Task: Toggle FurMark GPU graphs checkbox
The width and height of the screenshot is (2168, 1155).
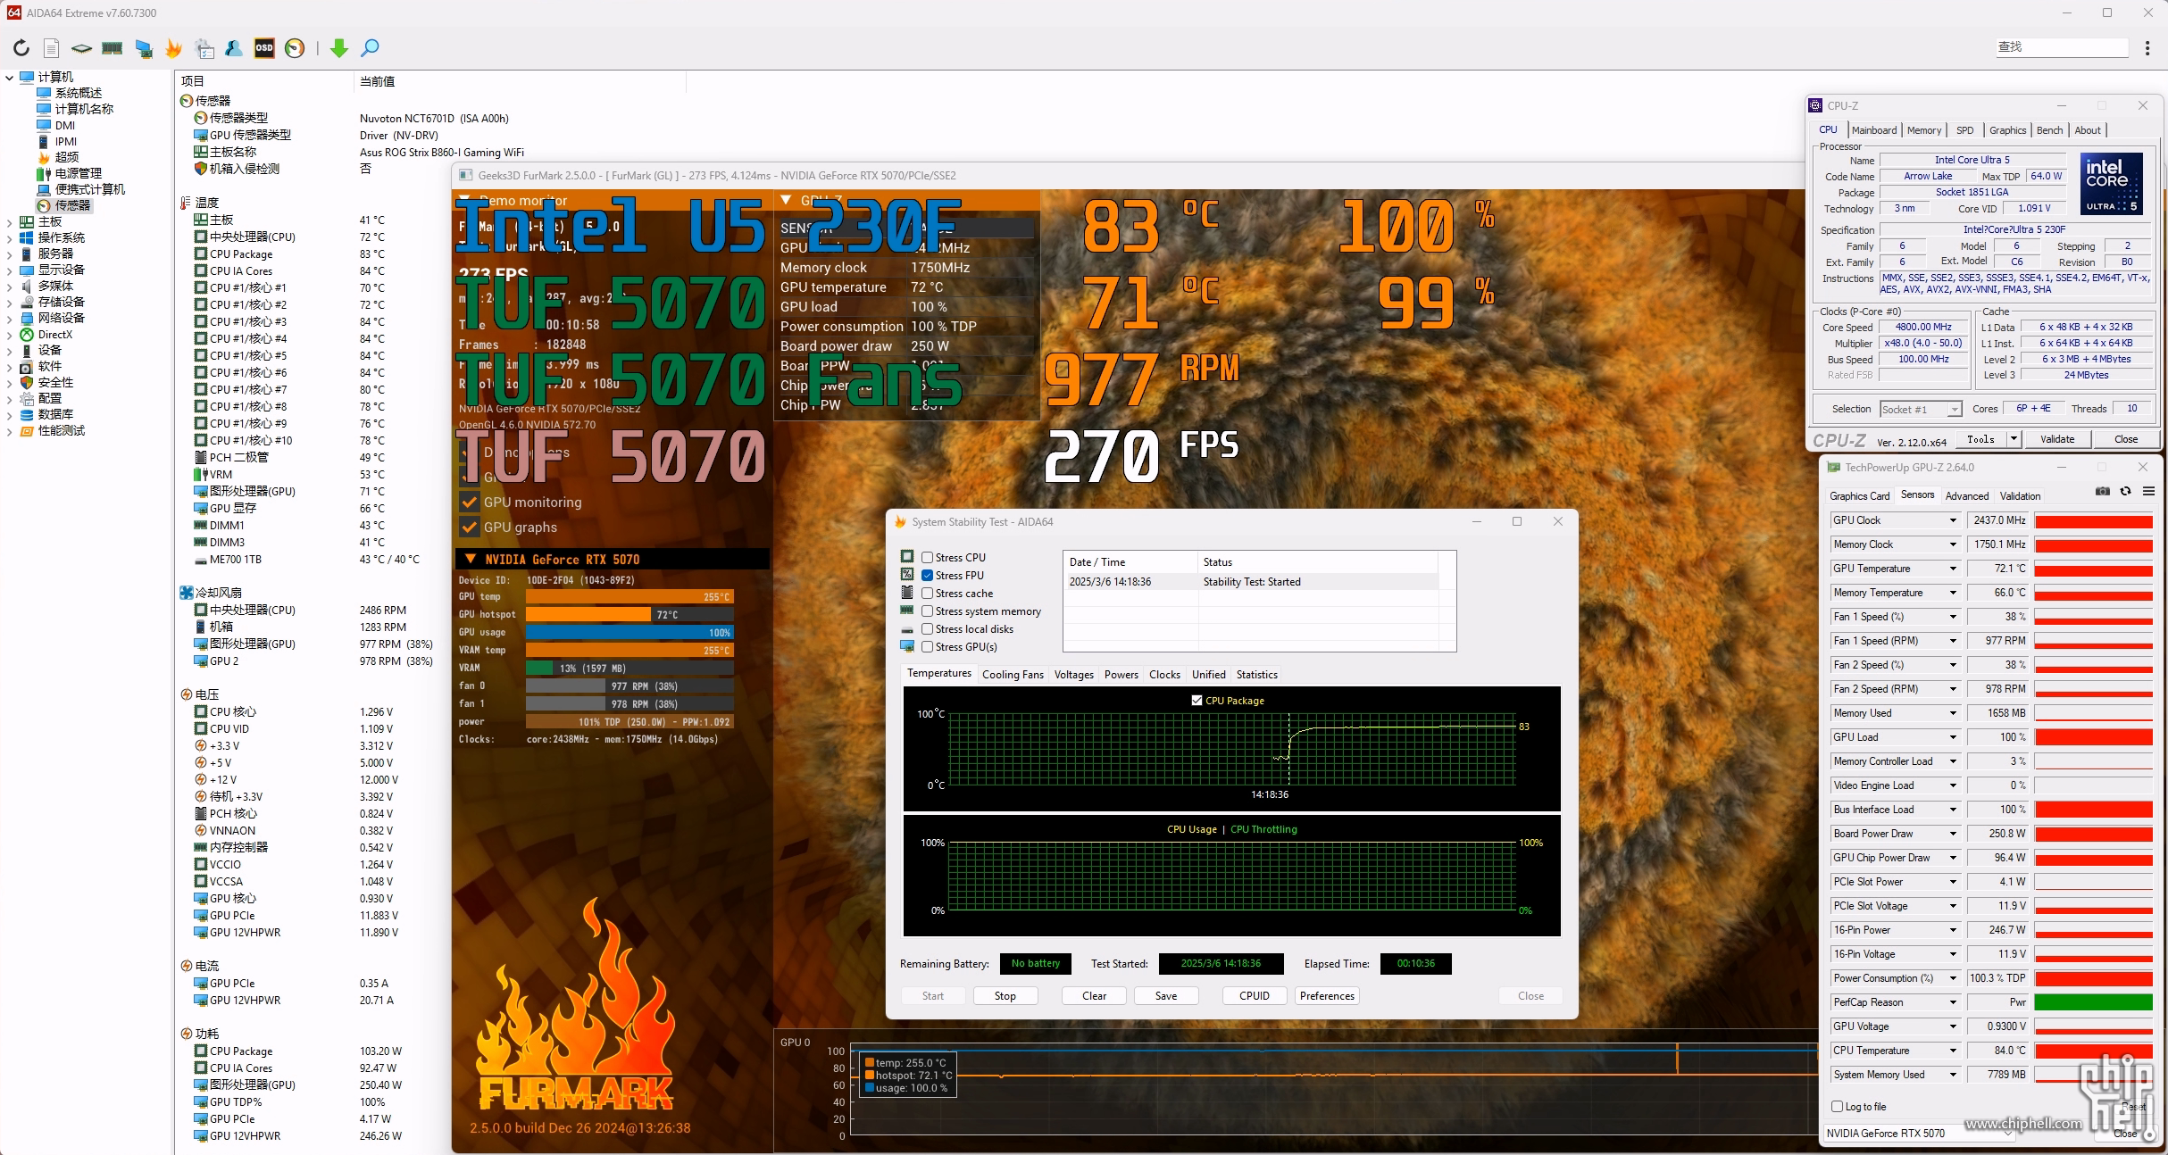Action: coord(470,528)
